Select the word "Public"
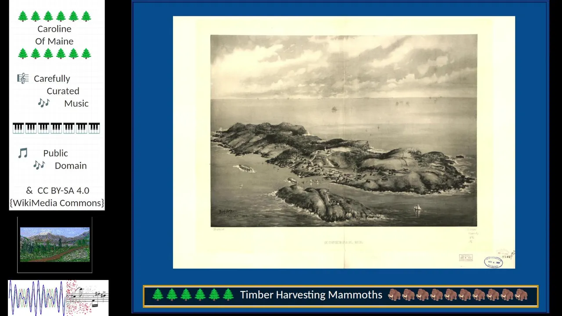 coord(55,153)
